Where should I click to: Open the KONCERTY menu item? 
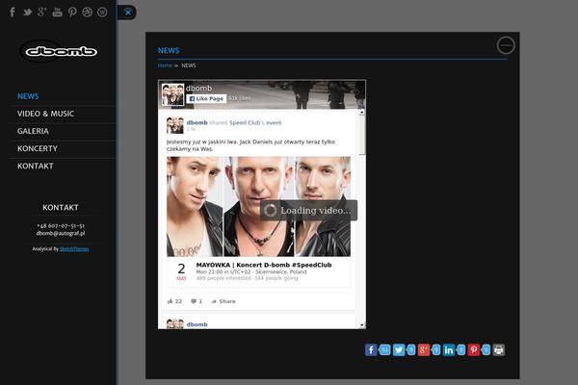38,148
